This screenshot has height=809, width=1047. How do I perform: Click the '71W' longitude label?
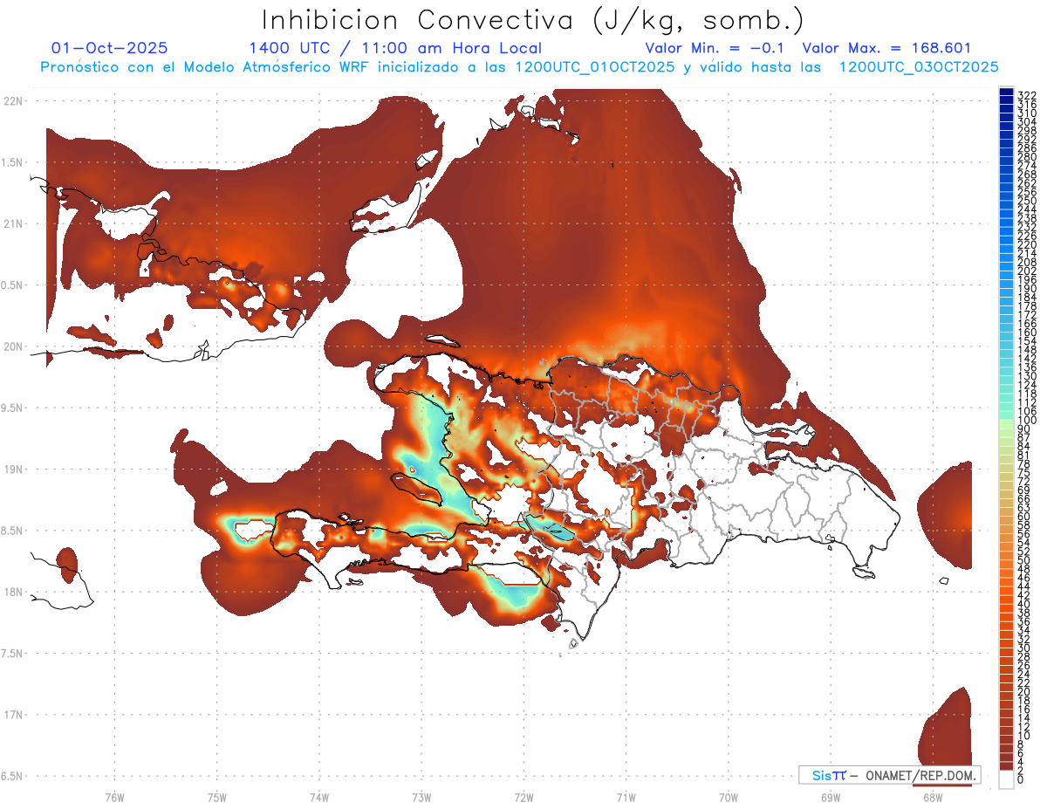point(626,797)
